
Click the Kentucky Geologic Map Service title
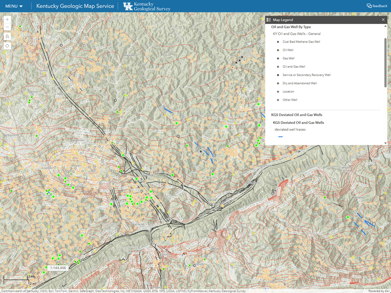tap(74, 6)
